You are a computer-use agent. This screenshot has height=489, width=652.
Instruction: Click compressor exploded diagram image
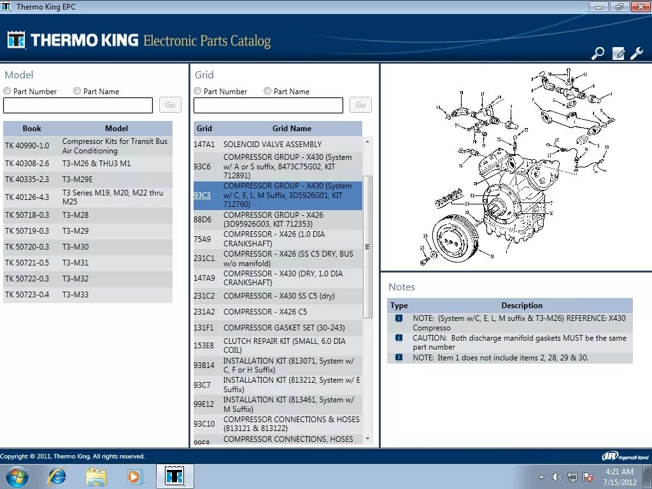click(x=516, y=167)
